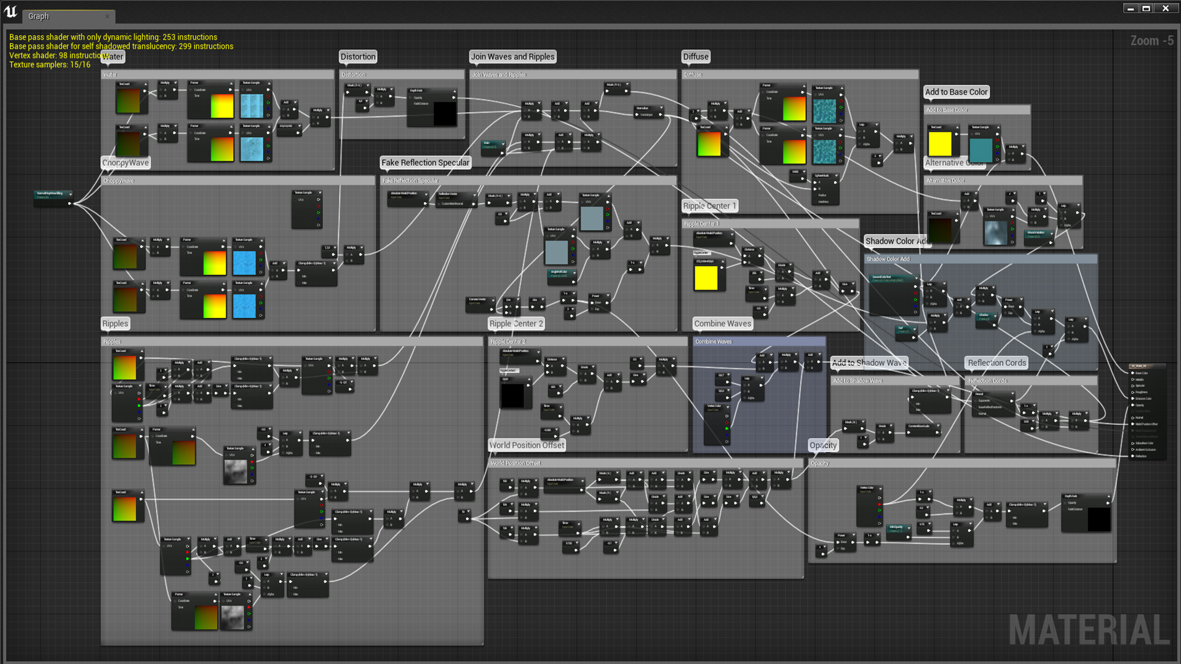Click the Unreal Engine logo icon

[10, 12]
